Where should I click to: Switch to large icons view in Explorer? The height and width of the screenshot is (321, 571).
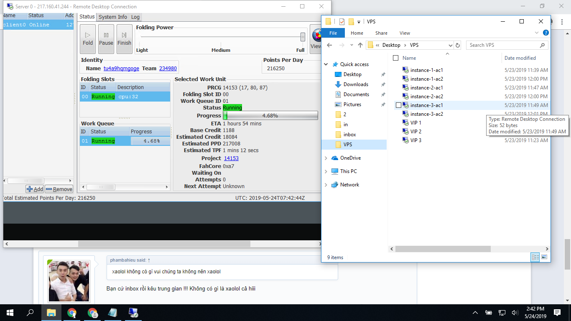tap(544, 257)
